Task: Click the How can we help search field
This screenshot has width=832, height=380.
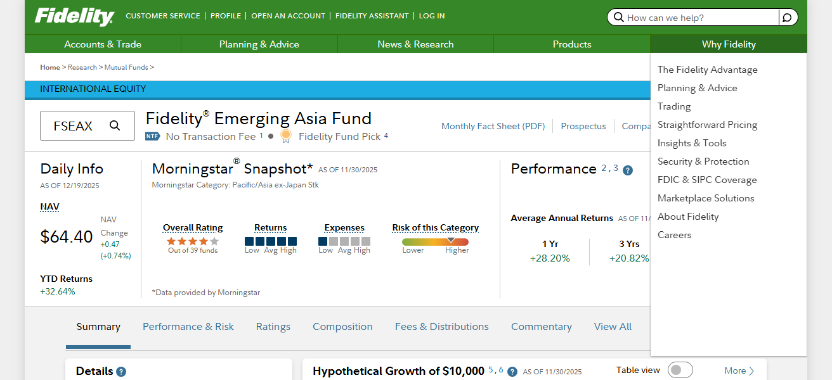Action: (691, 17)
